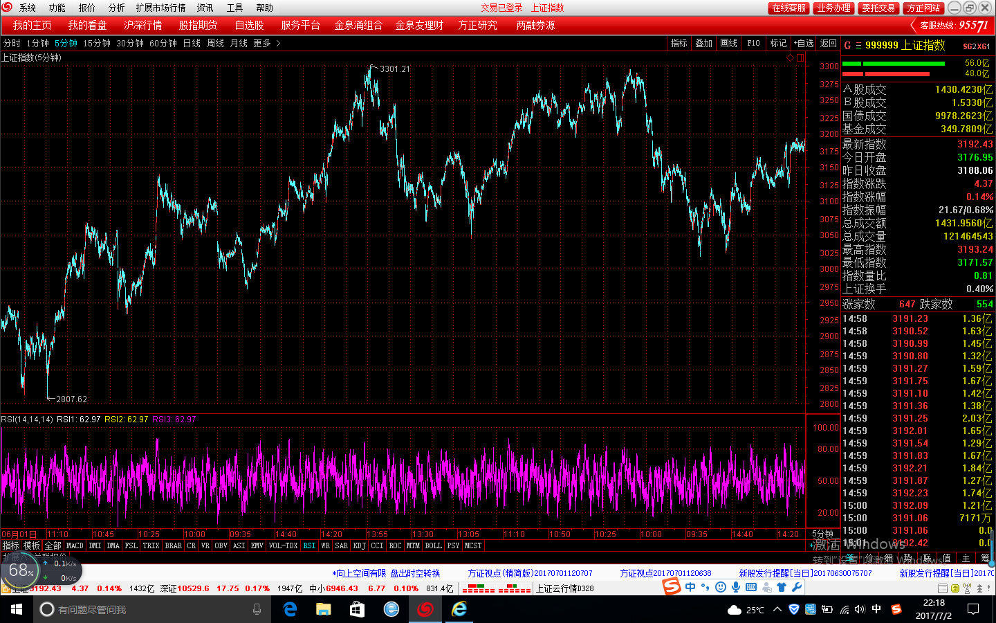This screenshot has width=996, height=623.
Task: Select the 1分钟 chart period
Action: (x=37, y=43)
